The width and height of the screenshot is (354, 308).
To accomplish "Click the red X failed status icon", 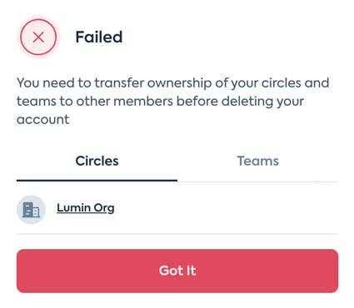I will tap(38, 37).
